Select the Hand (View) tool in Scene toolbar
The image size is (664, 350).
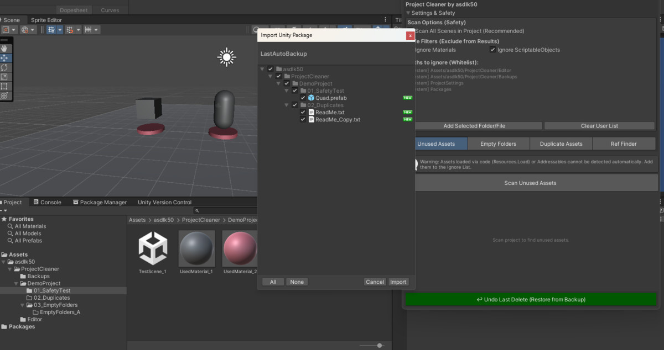[4, 49]
